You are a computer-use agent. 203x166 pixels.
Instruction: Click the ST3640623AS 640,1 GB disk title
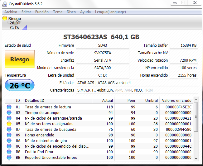coord(101,37)
